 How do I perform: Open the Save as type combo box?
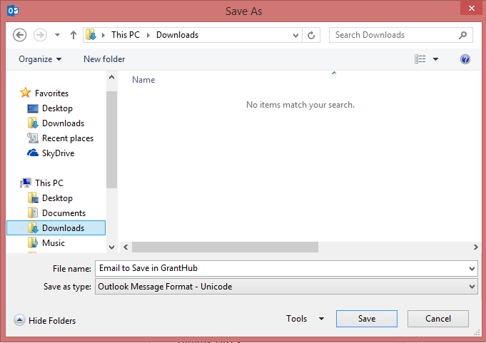click(286, 287)
